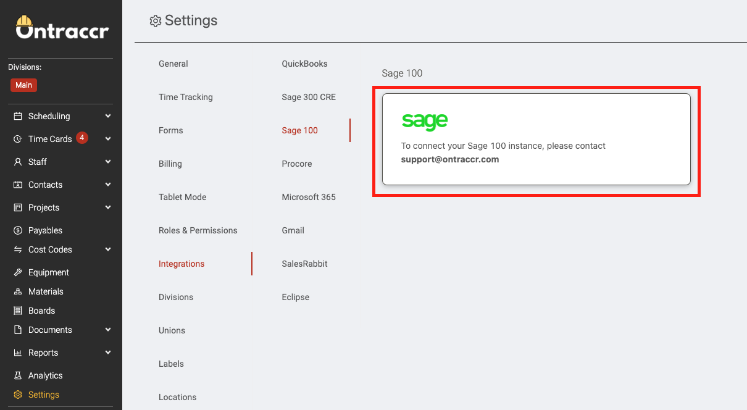The height and width of the screenshot is (410, 747).
Task: Click the Settings label in the sidebar
Action: click(44, 395)
